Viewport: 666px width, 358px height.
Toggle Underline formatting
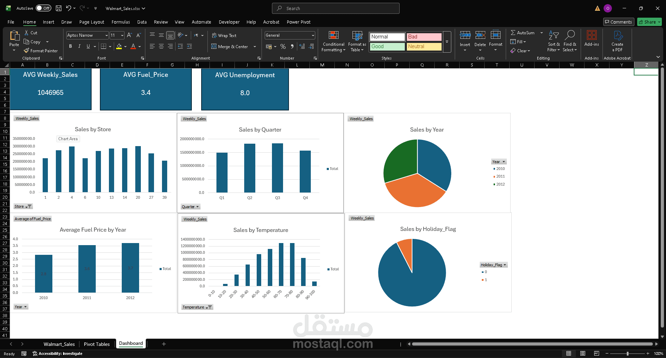click(x=88, y=46)
